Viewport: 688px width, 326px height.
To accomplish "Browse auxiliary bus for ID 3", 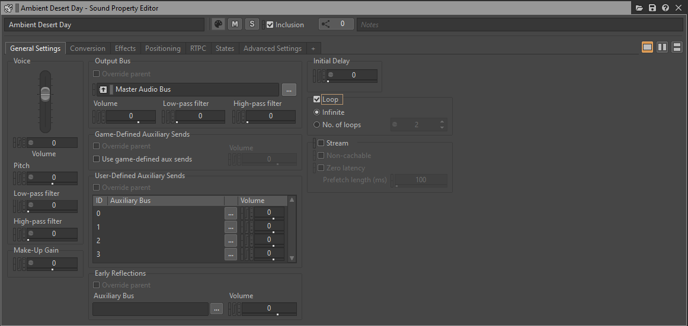I will 231,254.
